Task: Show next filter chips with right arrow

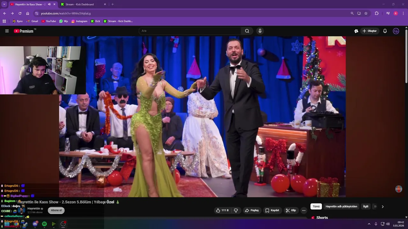Action: 382,206
